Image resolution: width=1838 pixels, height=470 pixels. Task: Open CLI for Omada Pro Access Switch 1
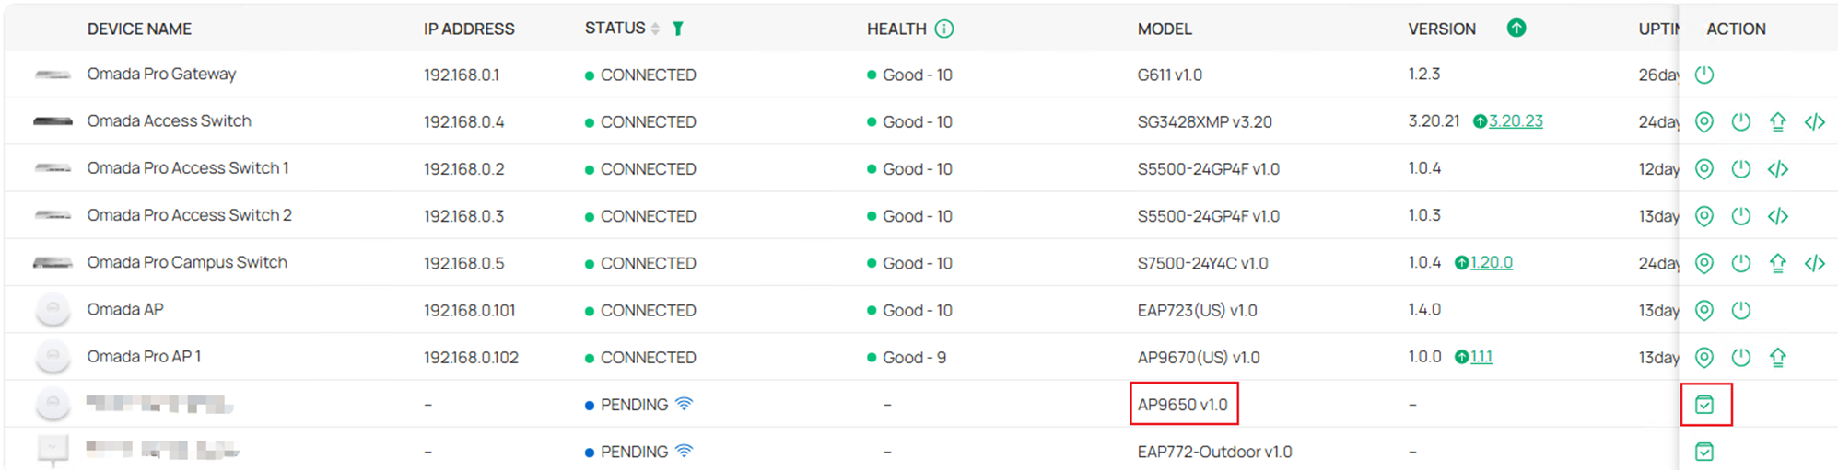(x=1777, y=169)
